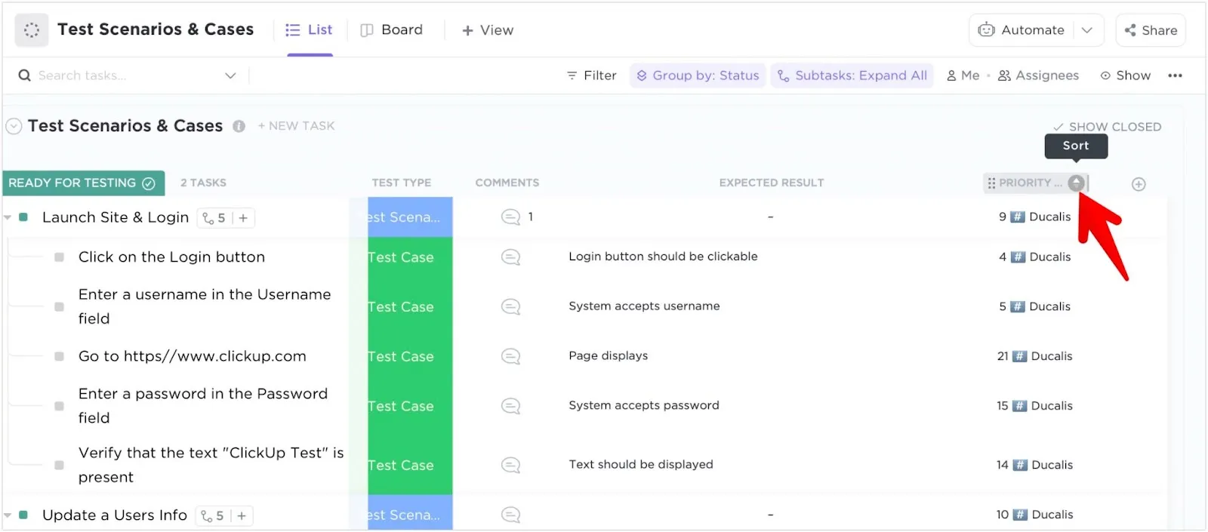Click the Share button
This screenshot has width=1208, height=532.
point(1151,30)
